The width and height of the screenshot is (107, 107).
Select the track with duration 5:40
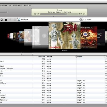coord(53,71)
